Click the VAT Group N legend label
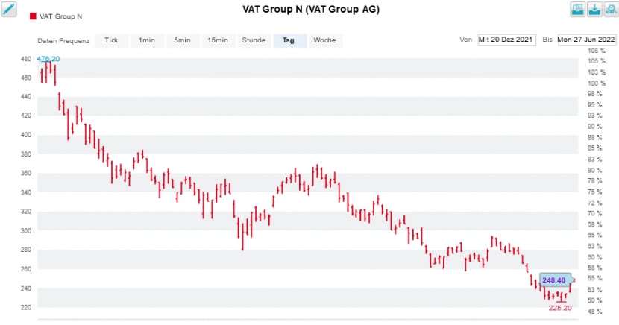 (x=61, y=16)
